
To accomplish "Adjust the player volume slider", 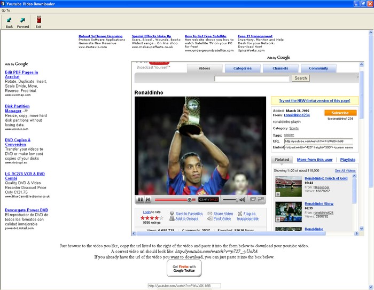I will 230,200.
